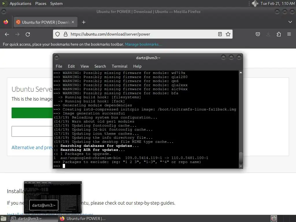Bookmark this page with the star icon

click(228, 34)
